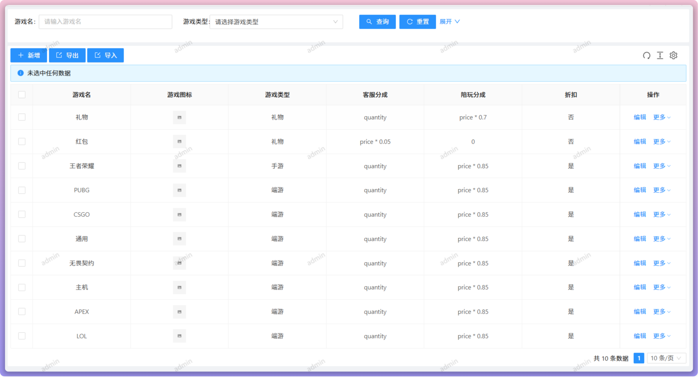Click the 重置 reset button
The image size is (698, 377).
click(x=417, y=22)
